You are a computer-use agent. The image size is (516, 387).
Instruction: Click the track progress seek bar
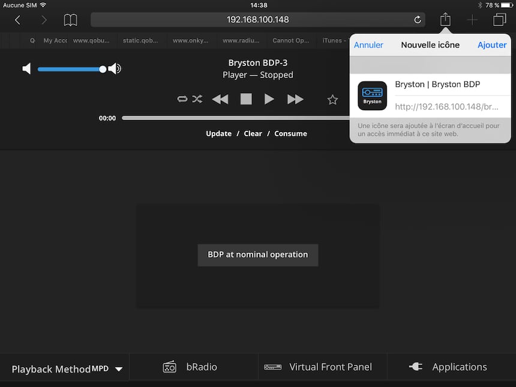point(236,118)
